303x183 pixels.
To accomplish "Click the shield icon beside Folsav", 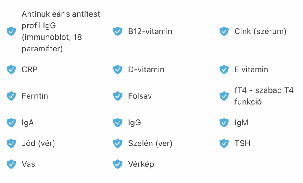I will (117, 96).
